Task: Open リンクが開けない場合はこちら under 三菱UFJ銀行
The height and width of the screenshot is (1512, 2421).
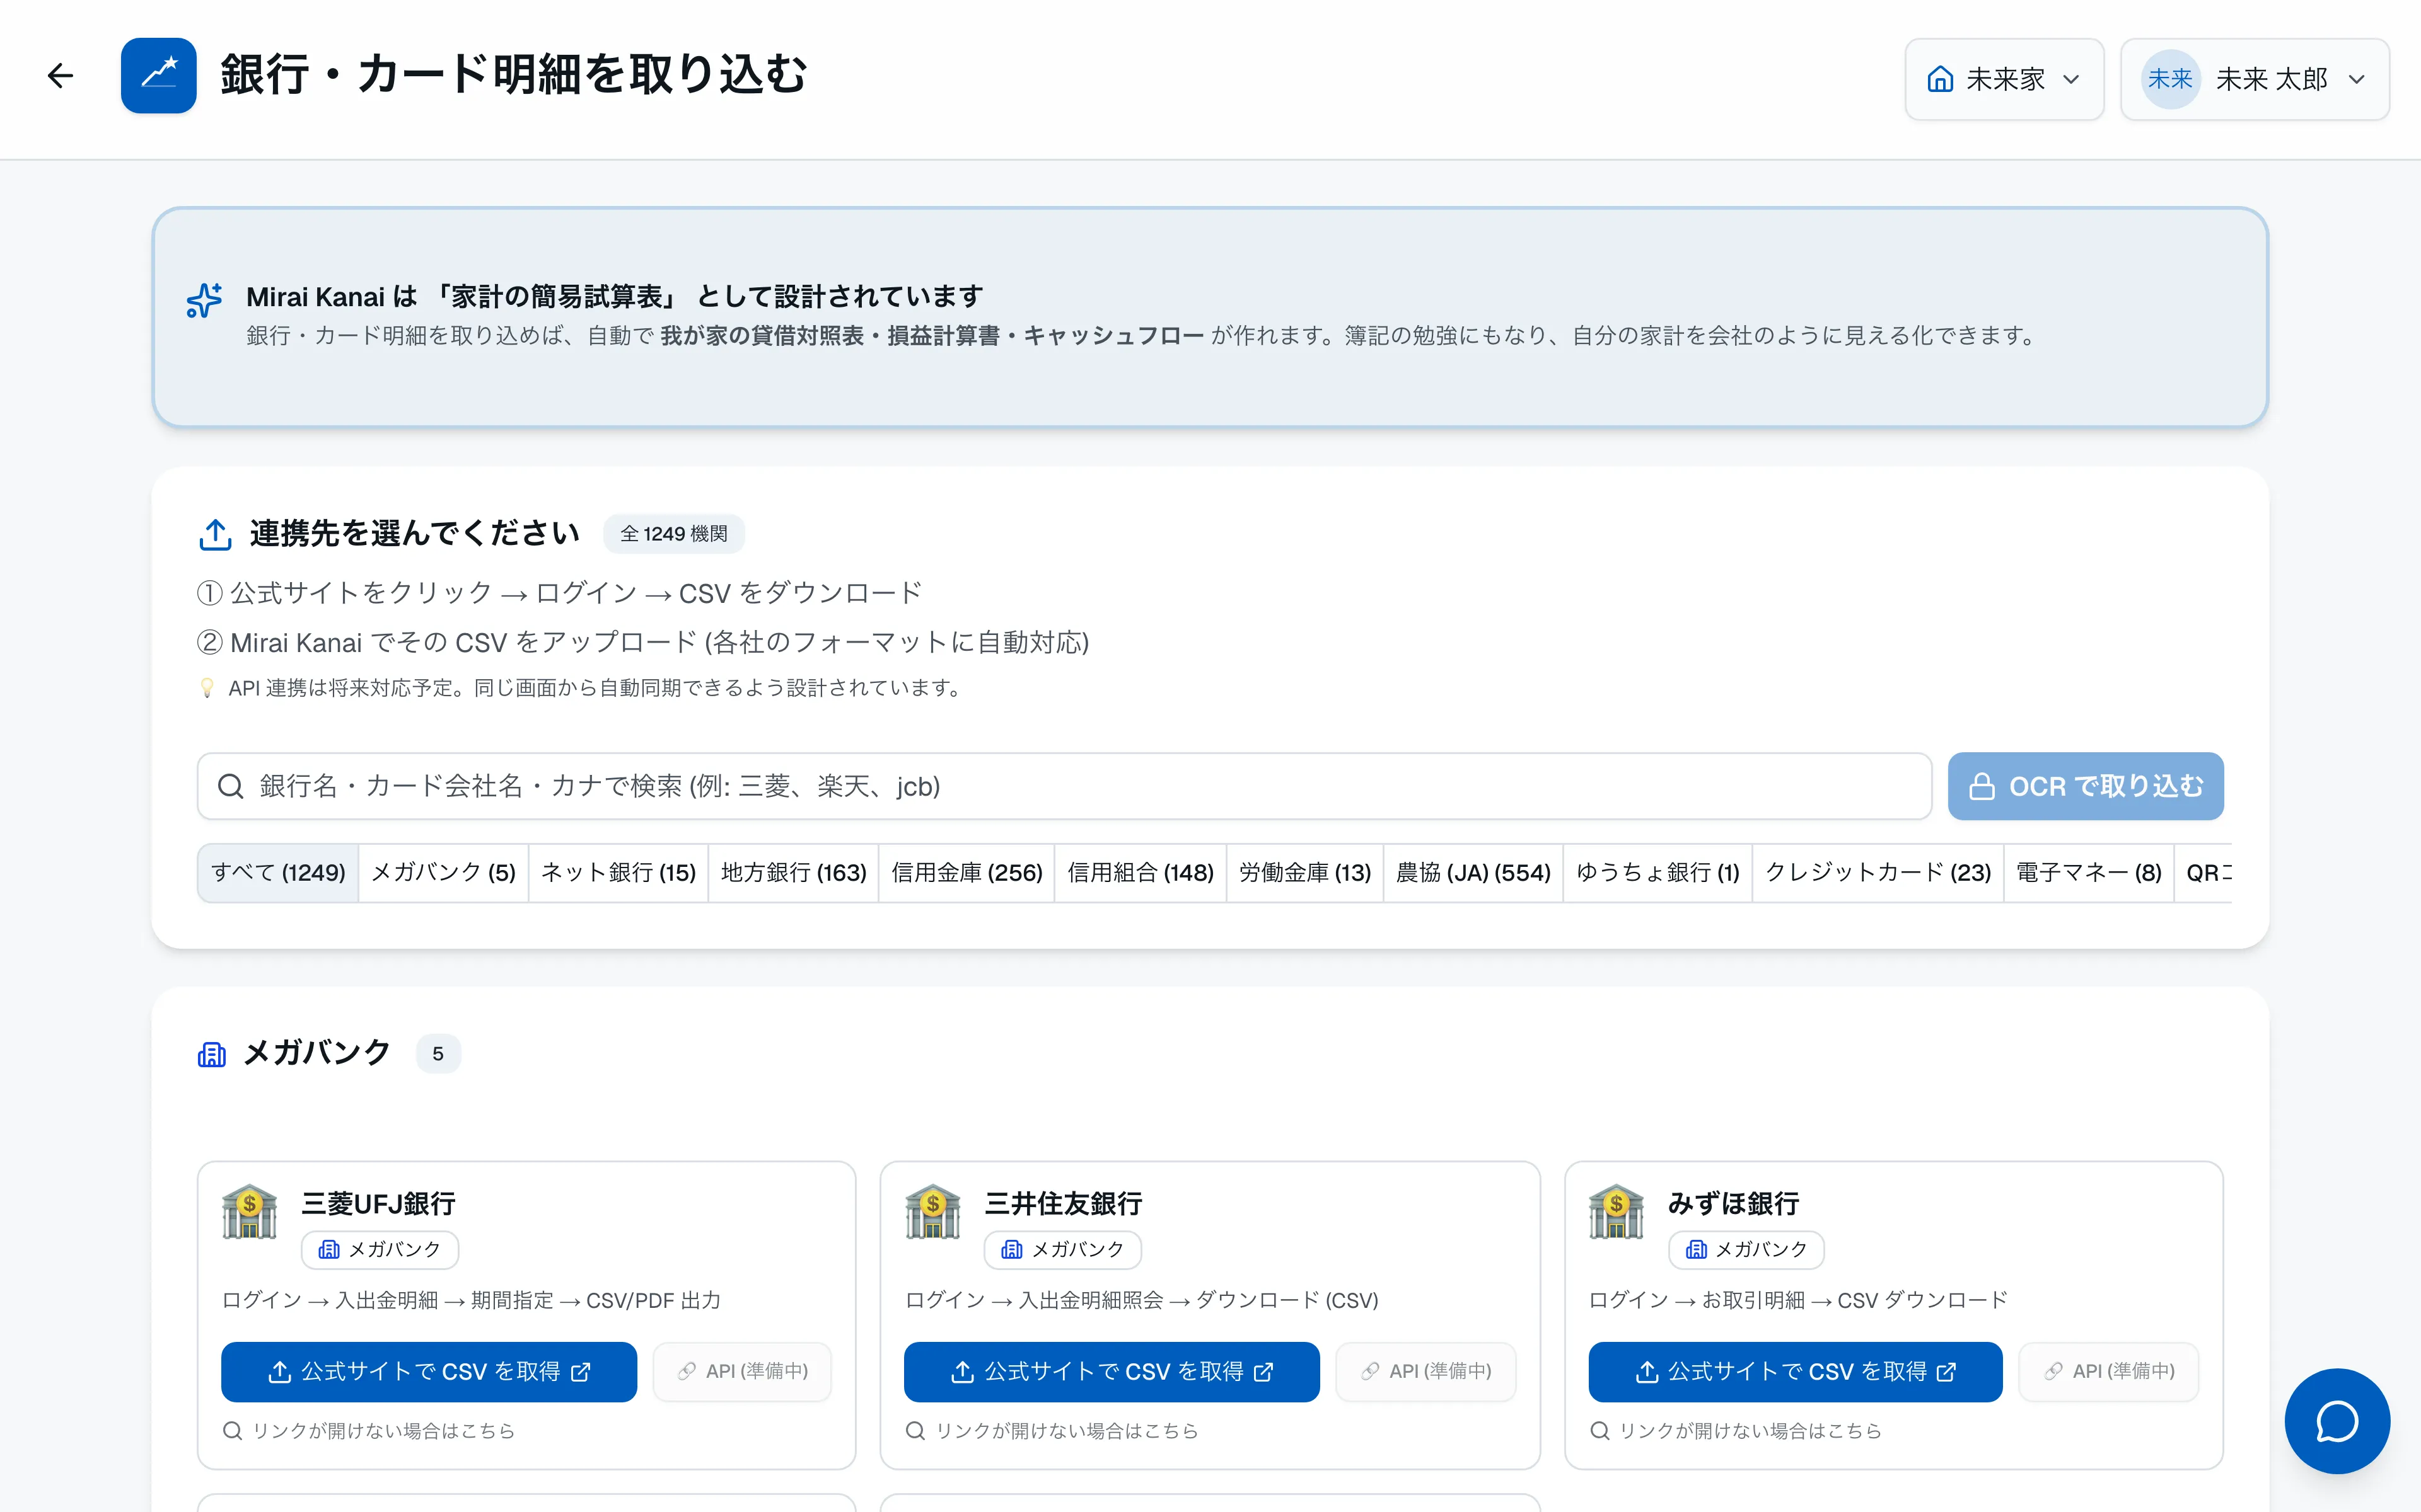Action: (x=369, y=1431)
